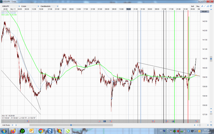Open Outlook from the taskbar

coord(32,131)
